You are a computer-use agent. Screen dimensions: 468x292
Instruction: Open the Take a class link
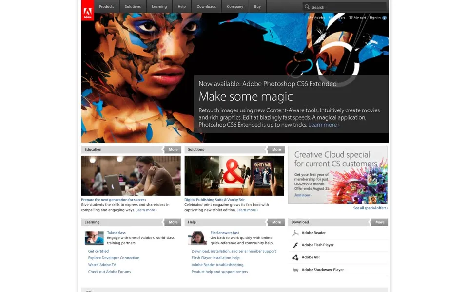tap(117, 233)
